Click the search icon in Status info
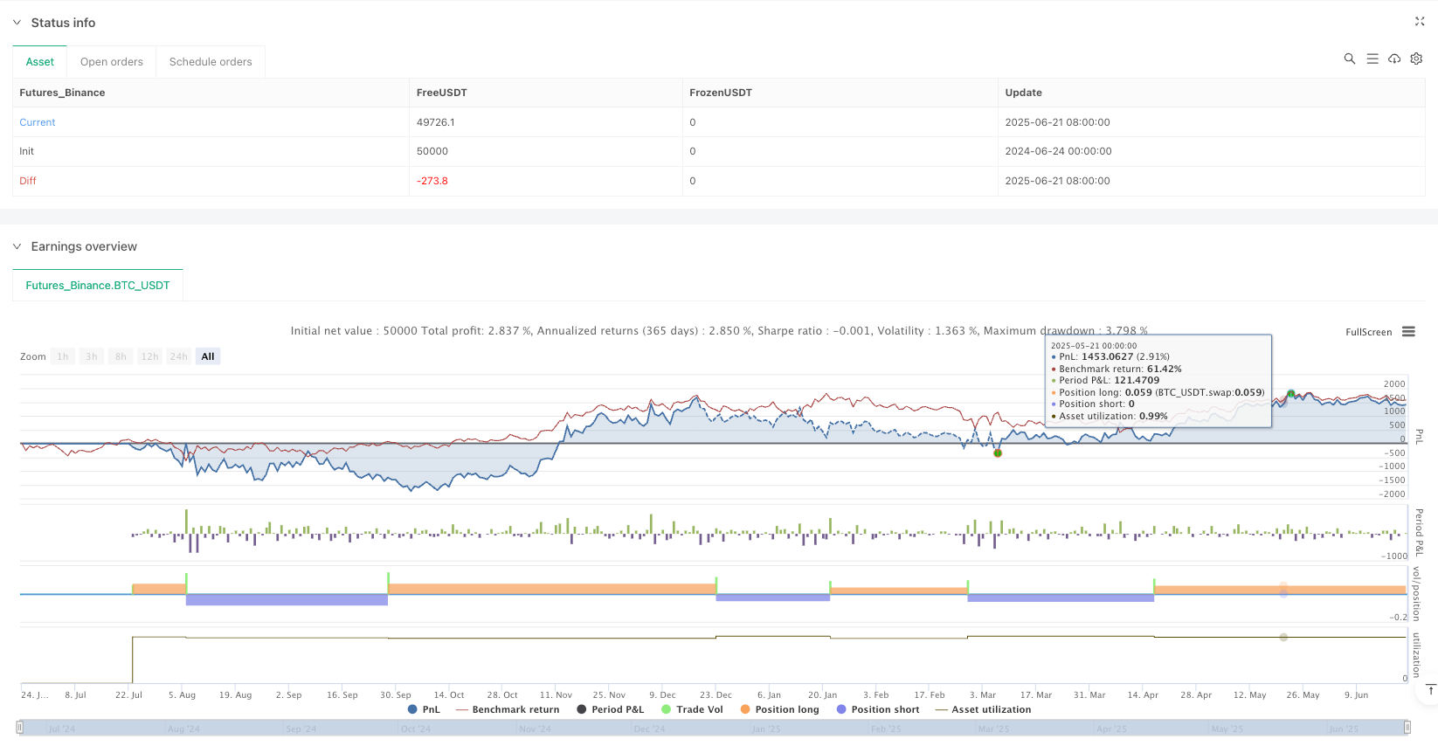Viewport: 1438px width, 746px height. point(1349,59)
